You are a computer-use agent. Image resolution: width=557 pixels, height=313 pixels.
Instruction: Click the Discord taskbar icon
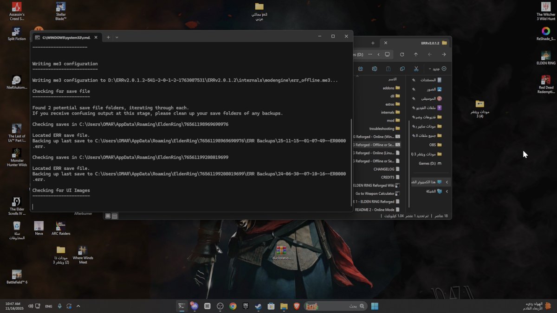pos(194,306)
